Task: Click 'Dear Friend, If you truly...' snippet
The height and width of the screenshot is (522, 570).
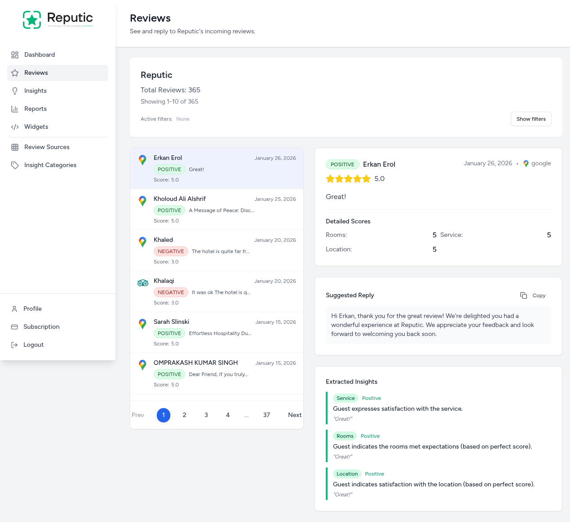Action: [219, 374]
